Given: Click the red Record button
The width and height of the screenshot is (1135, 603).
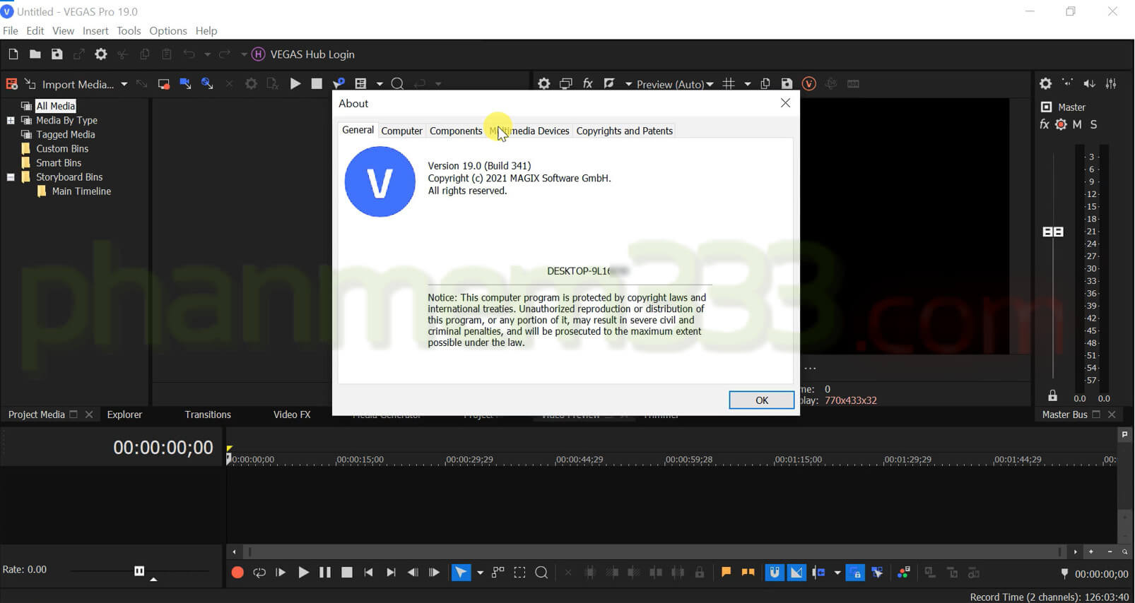Looking at the screenshot, I should tap(237, 573).
